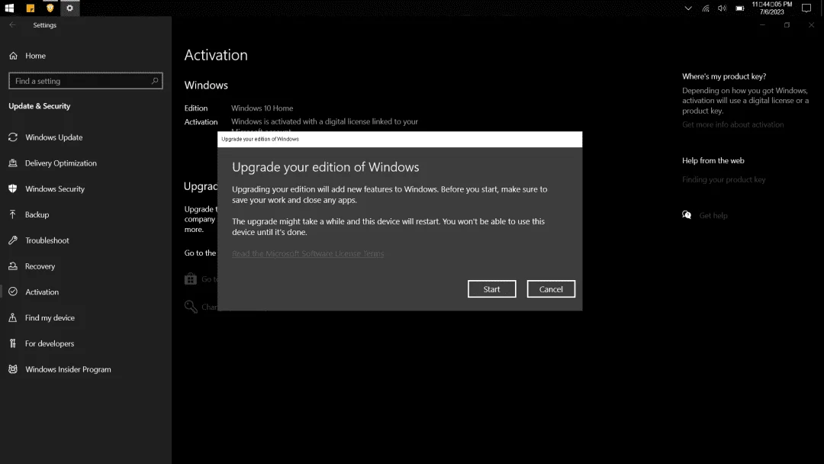Click the Backup upload arrow icon
This screenshot has width=824, height=464.
click(x=13, y=214)
